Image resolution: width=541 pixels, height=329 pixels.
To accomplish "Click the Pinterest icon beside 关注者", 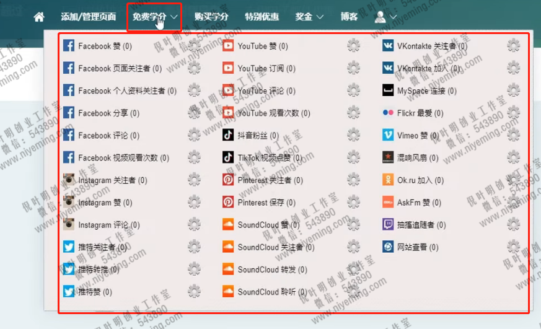I will 228,180.
